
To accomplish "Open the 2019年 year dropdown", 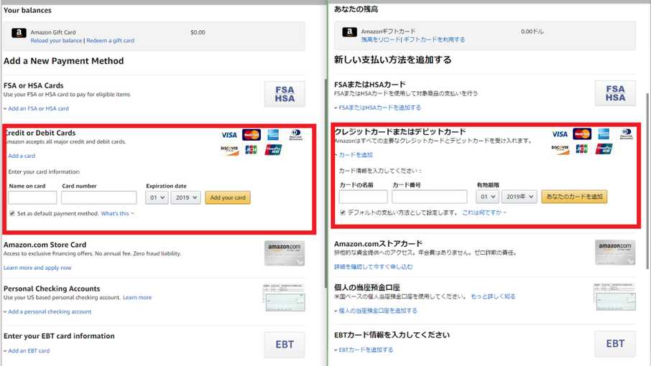I will coord(519,197).
